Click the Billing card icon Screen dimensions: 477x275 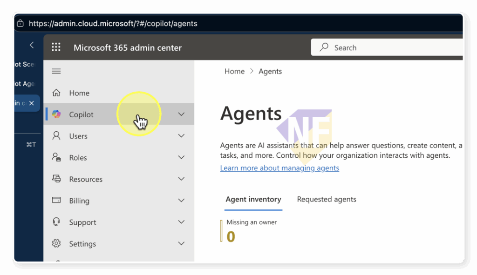56,200
